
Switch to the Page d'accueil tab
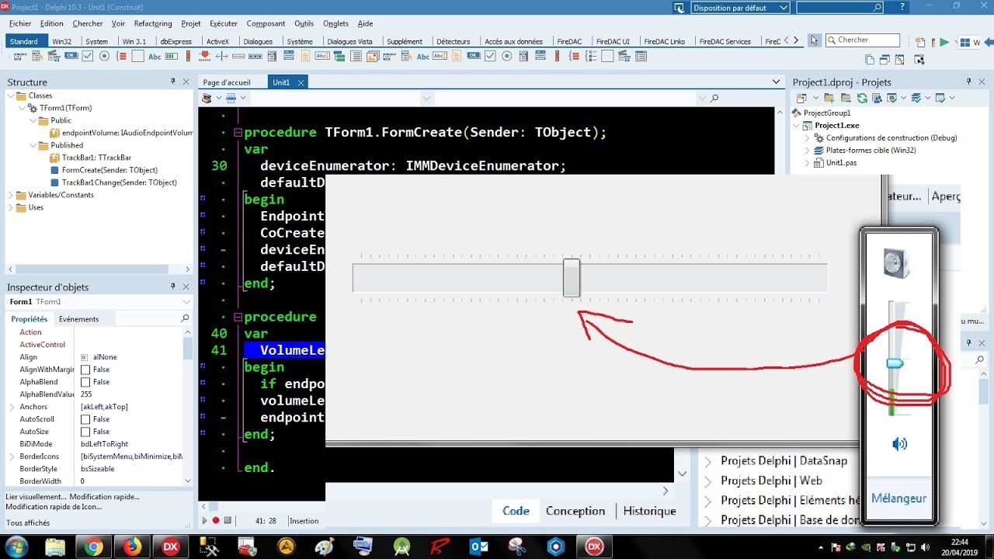[227, 82]
